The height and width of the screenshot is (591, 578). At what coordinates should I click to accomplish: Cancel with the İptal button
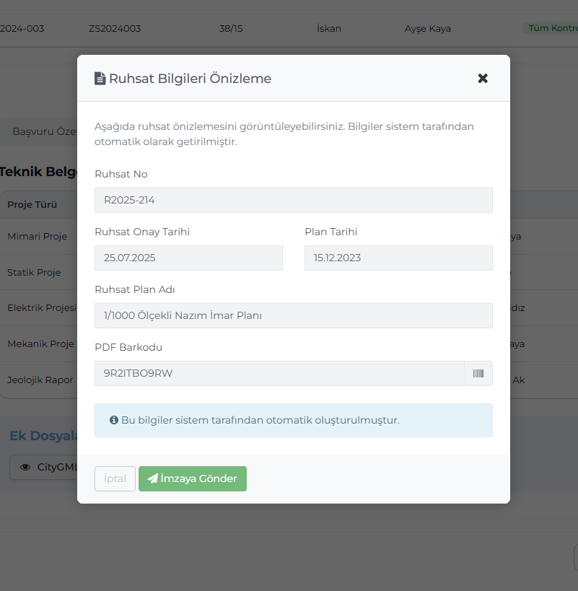point(115,478)
